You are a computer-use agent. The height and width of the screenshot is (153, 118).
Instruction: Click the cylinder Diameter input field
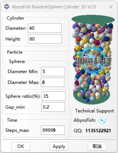pyautogui.click(x=45, y=28)
